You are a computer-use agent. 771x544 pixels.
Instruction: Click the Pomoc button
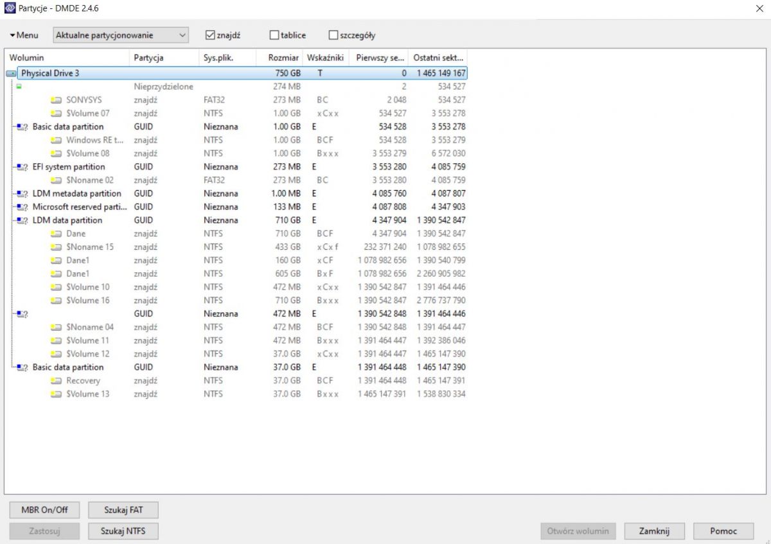pos(723,531)
